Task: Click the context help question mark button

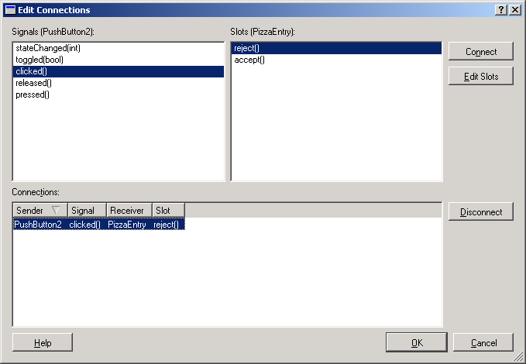Action: pyautogui.click(x=501, y=9)
